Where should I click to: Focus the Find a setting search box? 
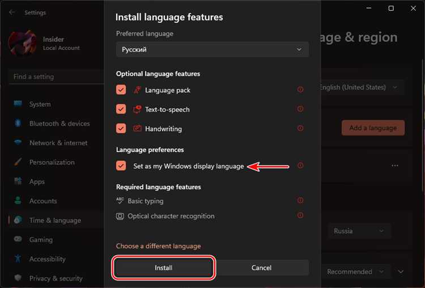56,77
